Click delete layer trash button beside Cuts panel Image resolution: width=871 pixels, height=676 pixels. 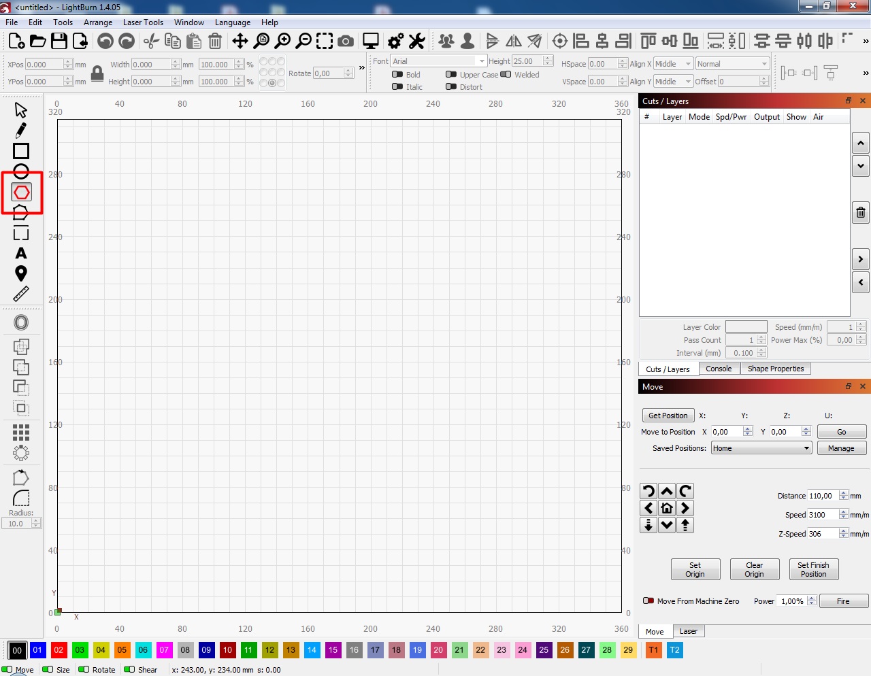click(861, 213)
